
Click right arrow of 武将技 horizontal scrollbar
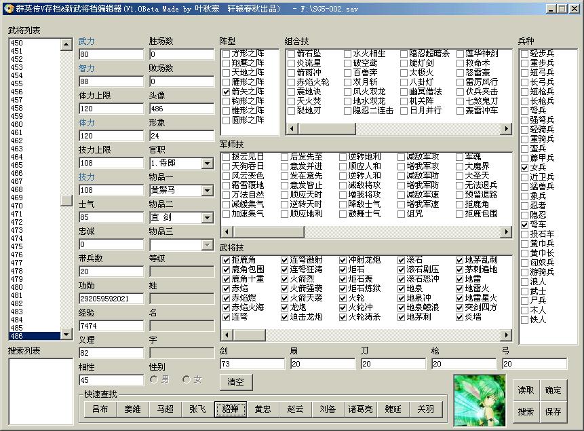[506, 335]
